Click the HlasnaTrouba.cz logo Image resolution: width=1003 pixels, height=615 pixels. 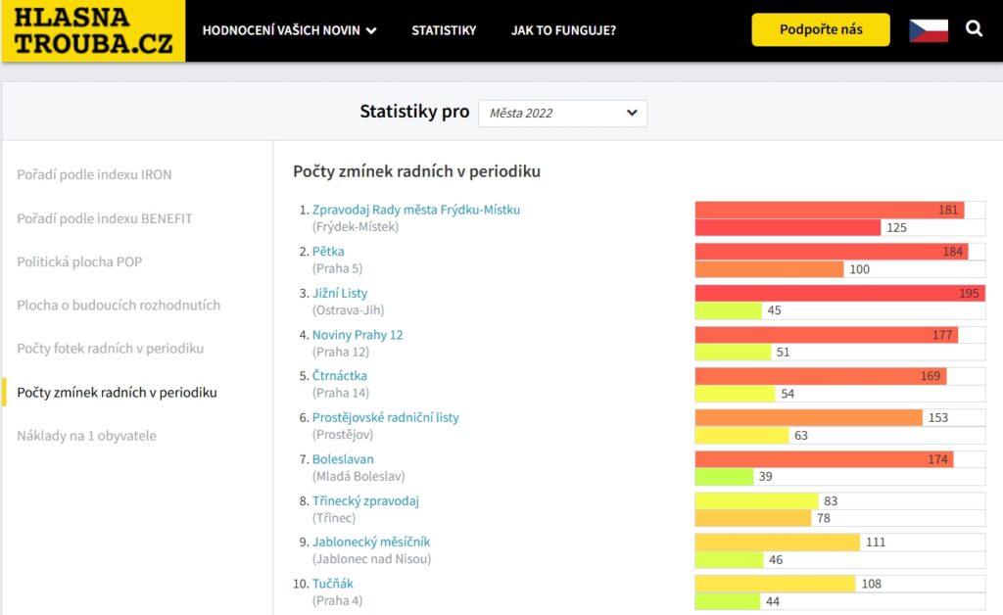pos(93,30)
